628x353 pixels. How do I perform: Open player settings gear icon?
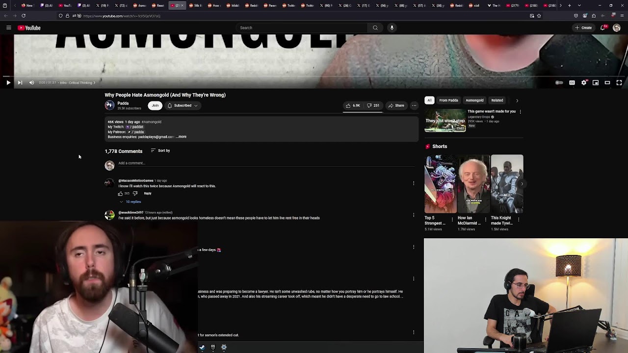pyautogui.click(x=584, y=83)
